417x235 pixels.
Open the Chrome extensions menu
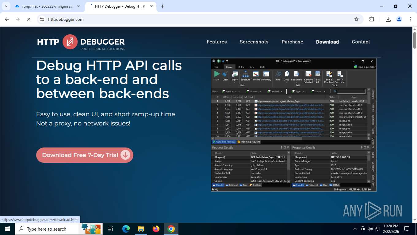click(x=372, y=19)
